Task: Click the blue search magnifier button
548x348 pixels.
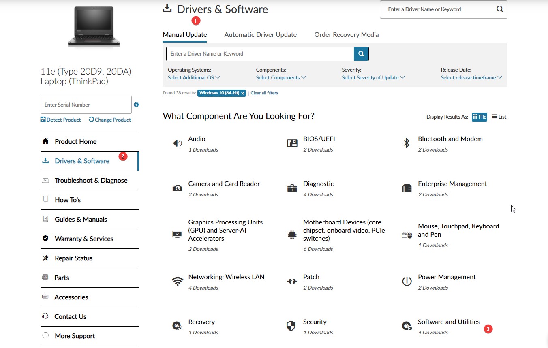Action: click(x=361, y=53)
